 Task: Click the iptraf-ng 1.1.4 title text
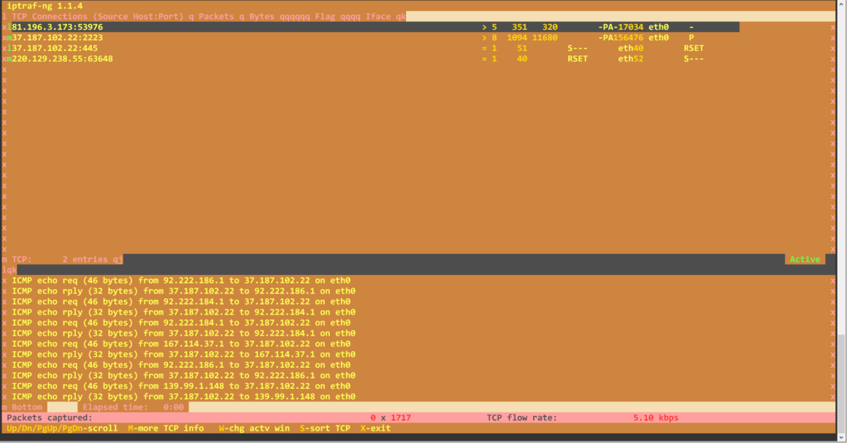coord(45,6)
